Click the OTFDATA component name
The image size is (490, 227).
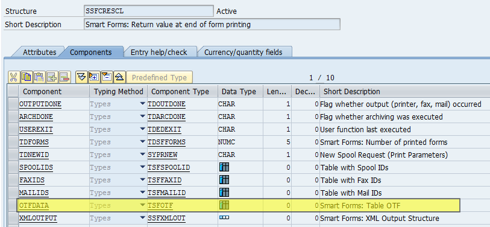coord(34,205)
